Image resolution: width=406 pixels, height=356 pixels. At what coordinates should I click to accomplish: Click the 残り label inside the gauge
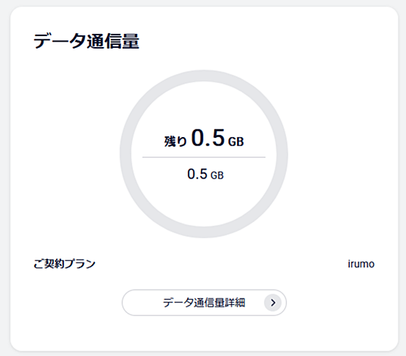[175, 141]
